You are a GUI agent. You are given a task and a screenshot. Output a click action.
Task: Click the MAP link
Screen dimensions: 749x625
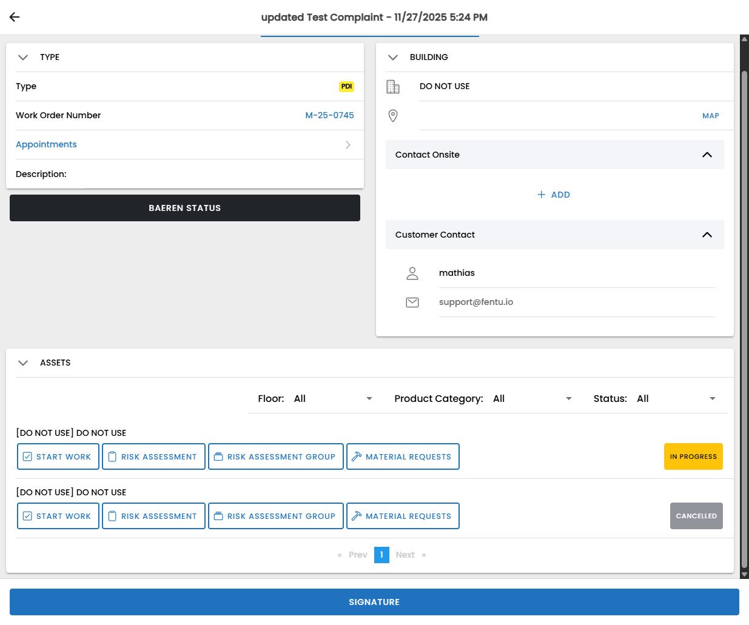pyautogui.click(x=711, y=116)
